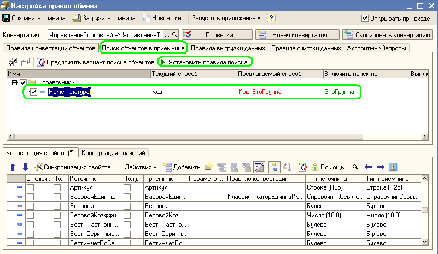Tick the Отключ. checkbox in Артикул row

click(x=31, y=187)
